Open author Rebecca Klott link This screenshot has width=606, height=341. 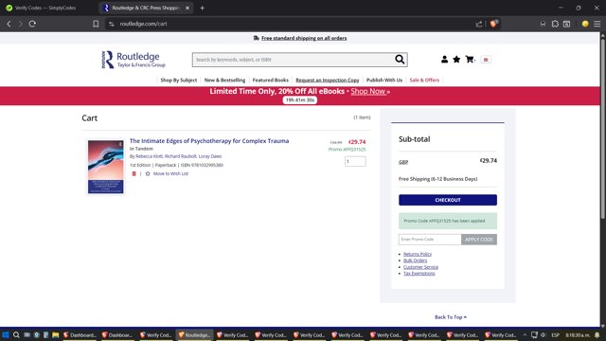coord(150,156)
